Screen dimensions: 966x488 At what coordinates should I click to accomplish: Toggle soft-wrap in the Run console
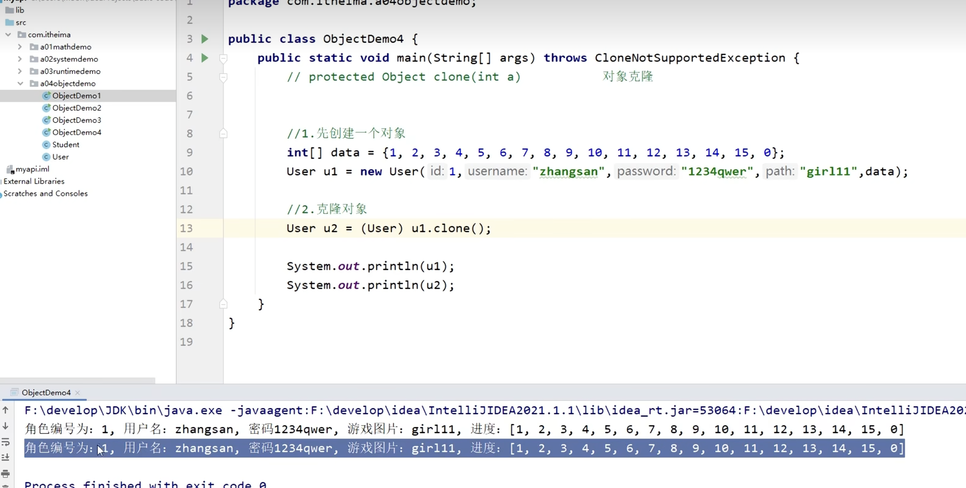[x=6, y=442]
